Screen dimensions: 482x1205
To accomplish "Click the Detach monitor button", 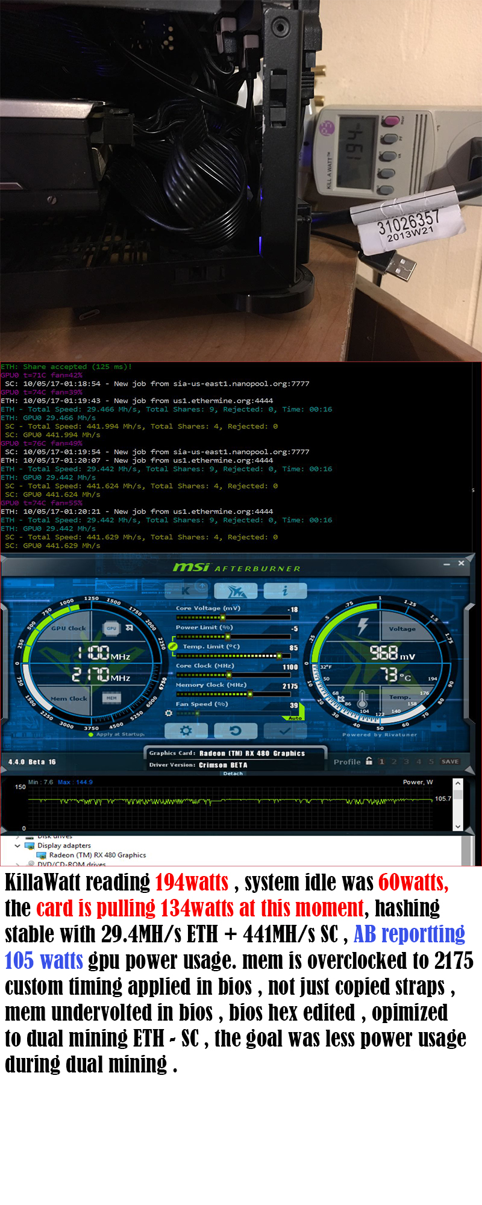I will pyautogui.click(x=233, y=774).
